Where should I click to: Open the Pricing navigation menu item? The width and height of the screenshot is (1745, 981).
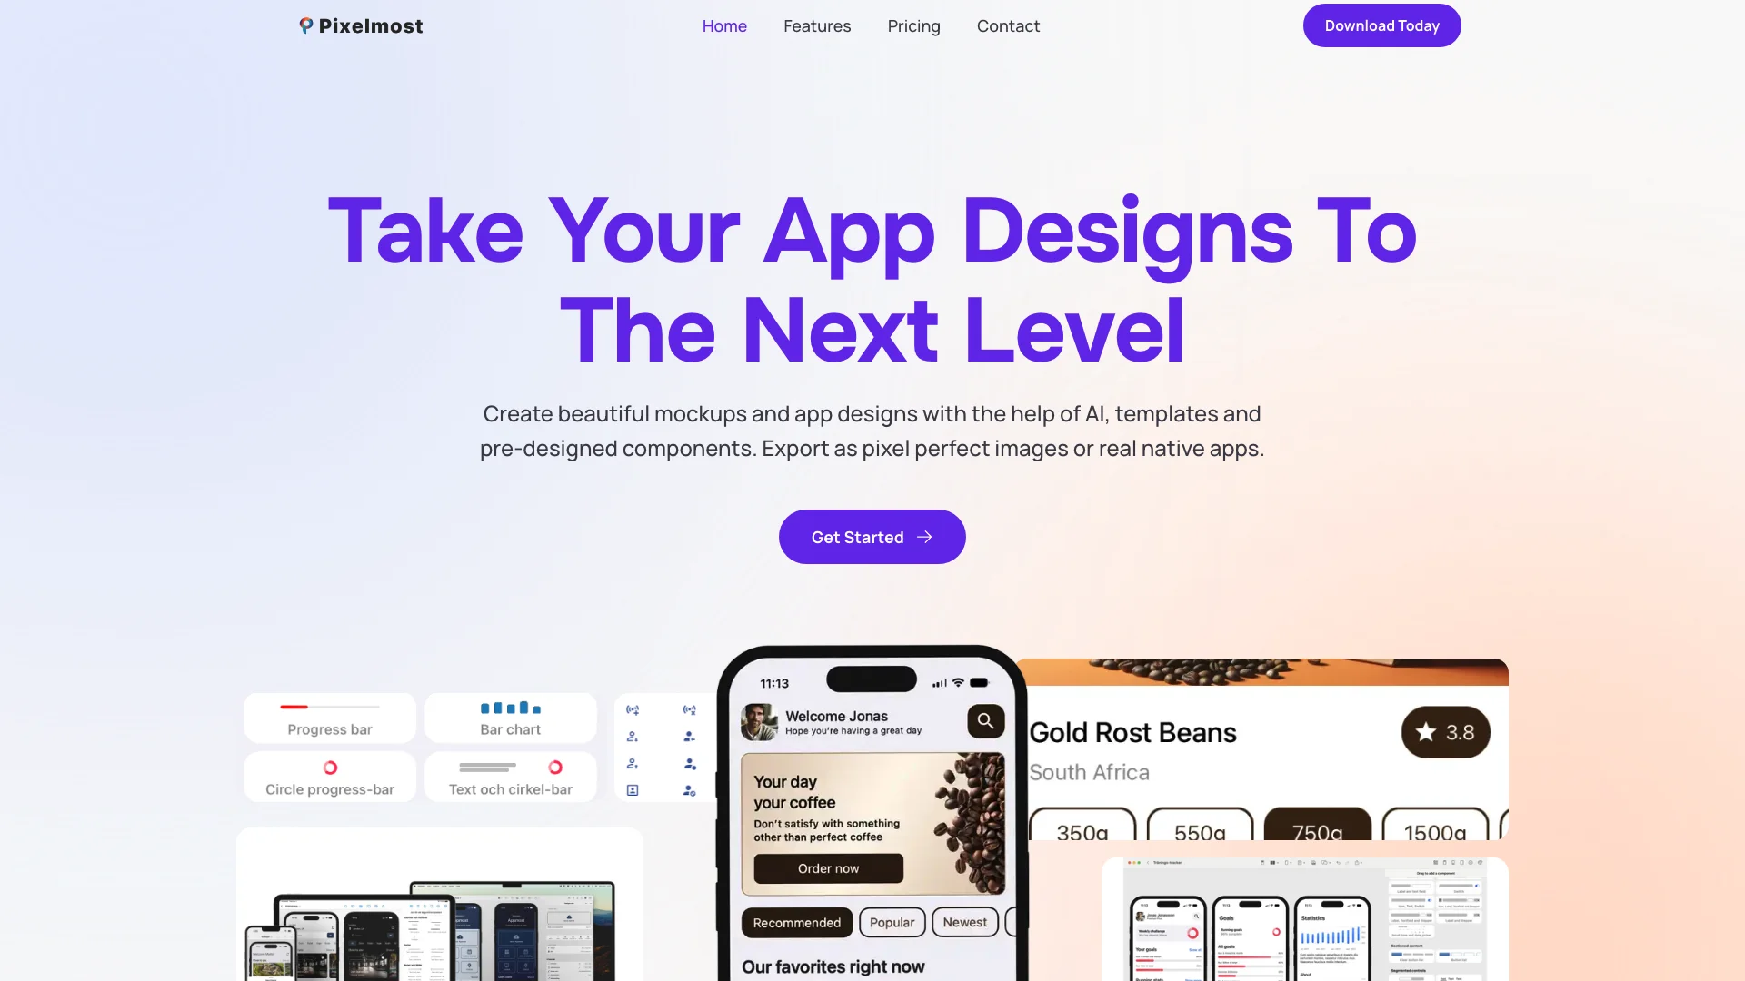[x=914, y=25]
